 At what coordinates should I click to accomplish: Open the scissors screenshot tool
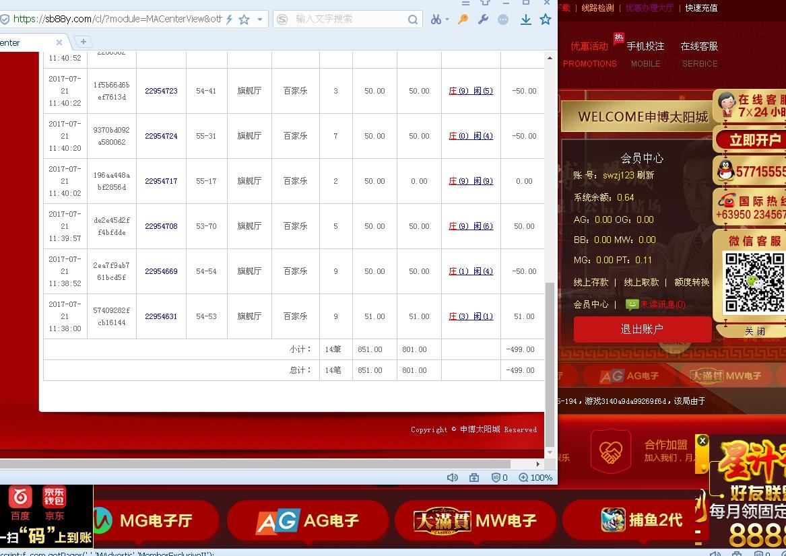436,20
